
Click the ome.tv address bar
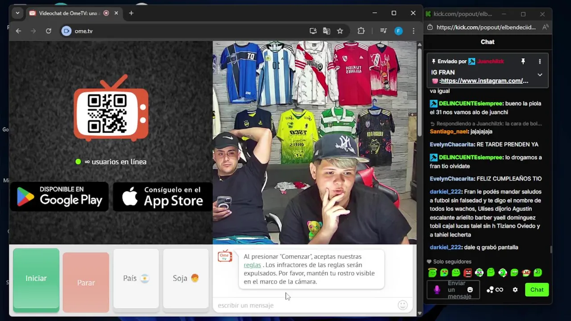(183, 31)
